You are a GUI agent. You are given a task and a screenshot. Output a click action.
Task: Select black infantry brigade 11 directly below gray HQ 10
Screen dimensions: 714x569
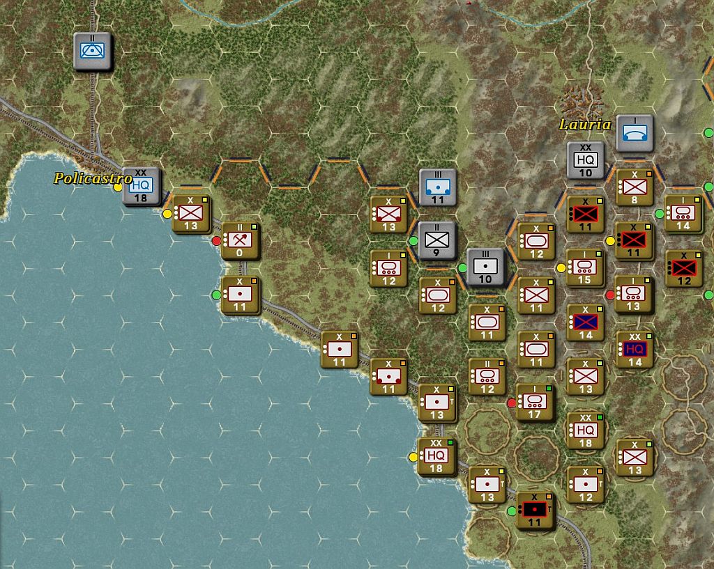click(585, 215)
